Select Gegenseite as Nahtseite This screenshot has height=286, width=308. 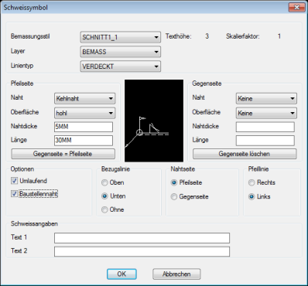coord(174,197)
